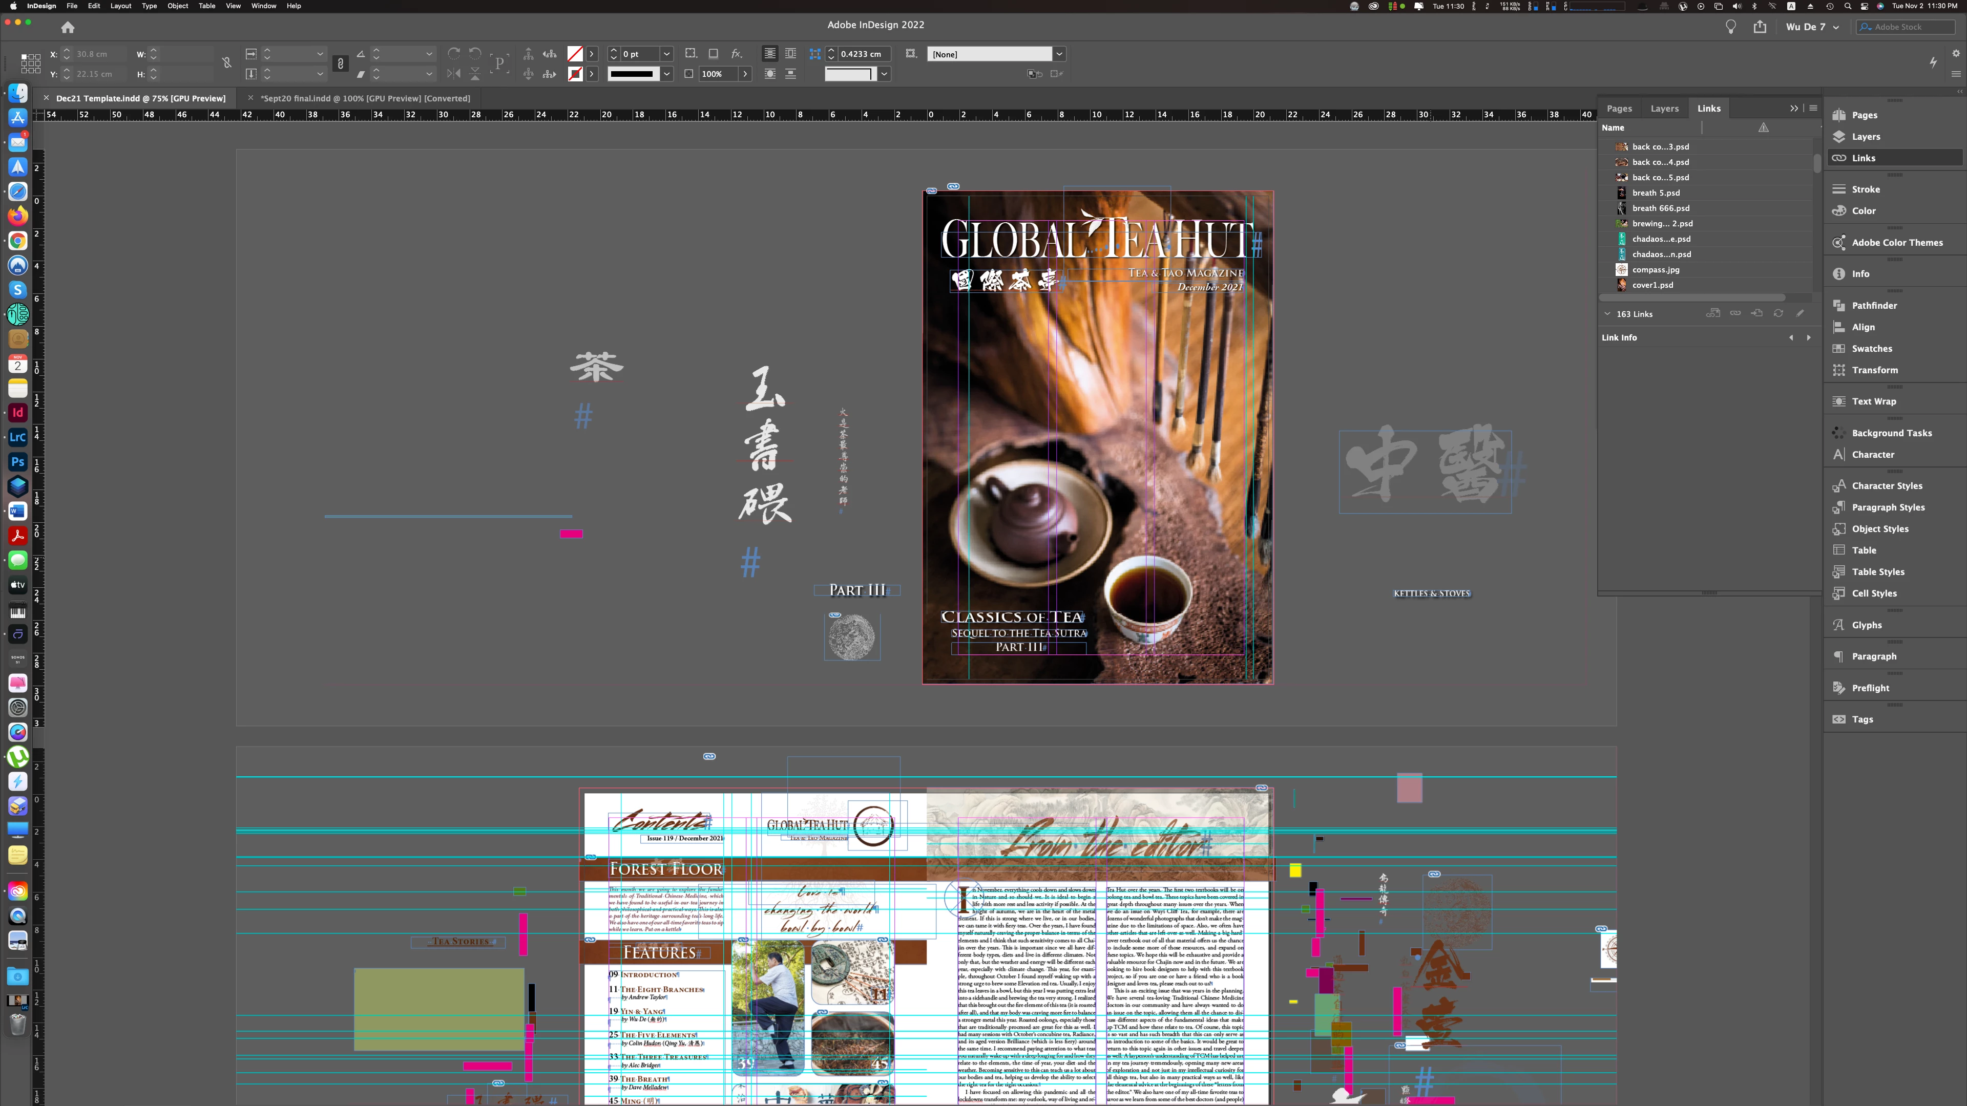
Task: Click the fill color swatch in control bar
Action: [575, 53]
